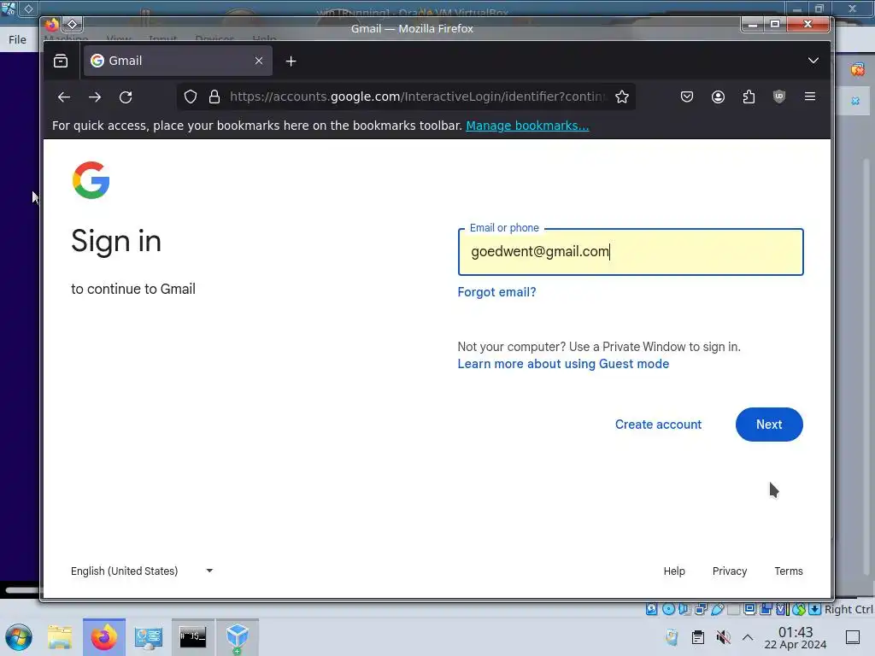875x656 pixels.
Task: Open Learn more about using Guest mode
Action: [x=563, y=364]
